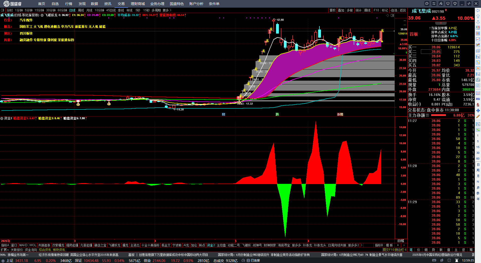Toggle the round icon beside 飞碟妖龙 indicator
This screenshot has width=481, height=263.
point(42,15)
